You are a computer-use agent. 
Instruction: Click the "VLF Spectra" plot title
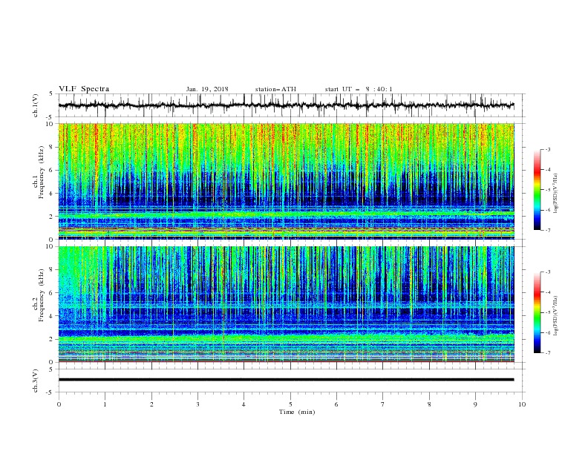(x=84, y=89)
